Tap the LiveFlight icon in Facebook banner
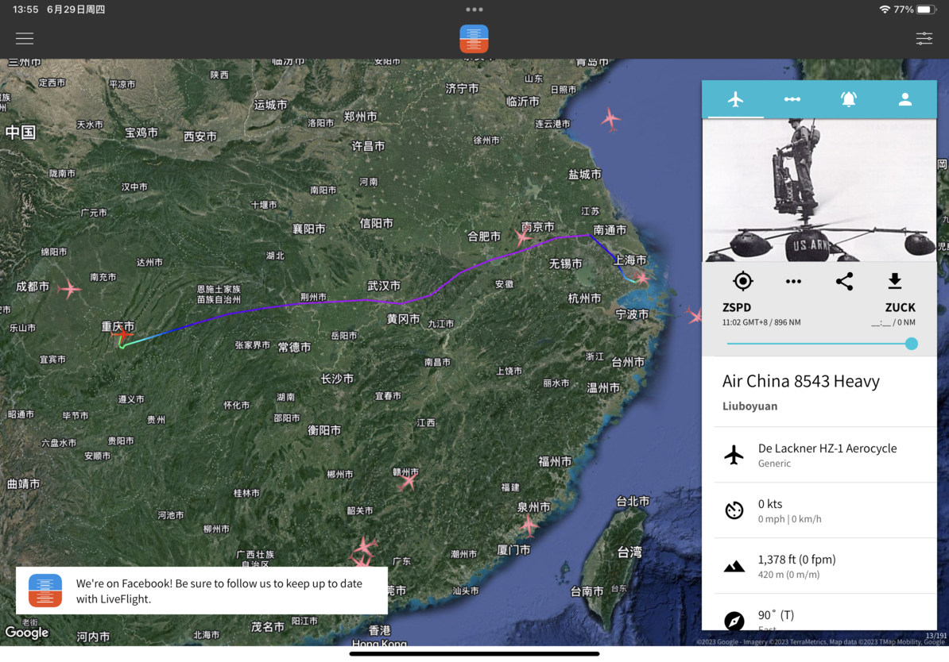 [x=45, y=591]
